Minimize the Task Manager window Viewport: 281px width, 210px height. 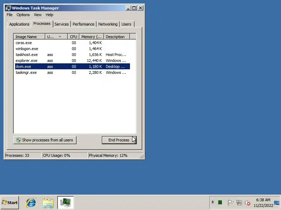[x=128, y=8]
